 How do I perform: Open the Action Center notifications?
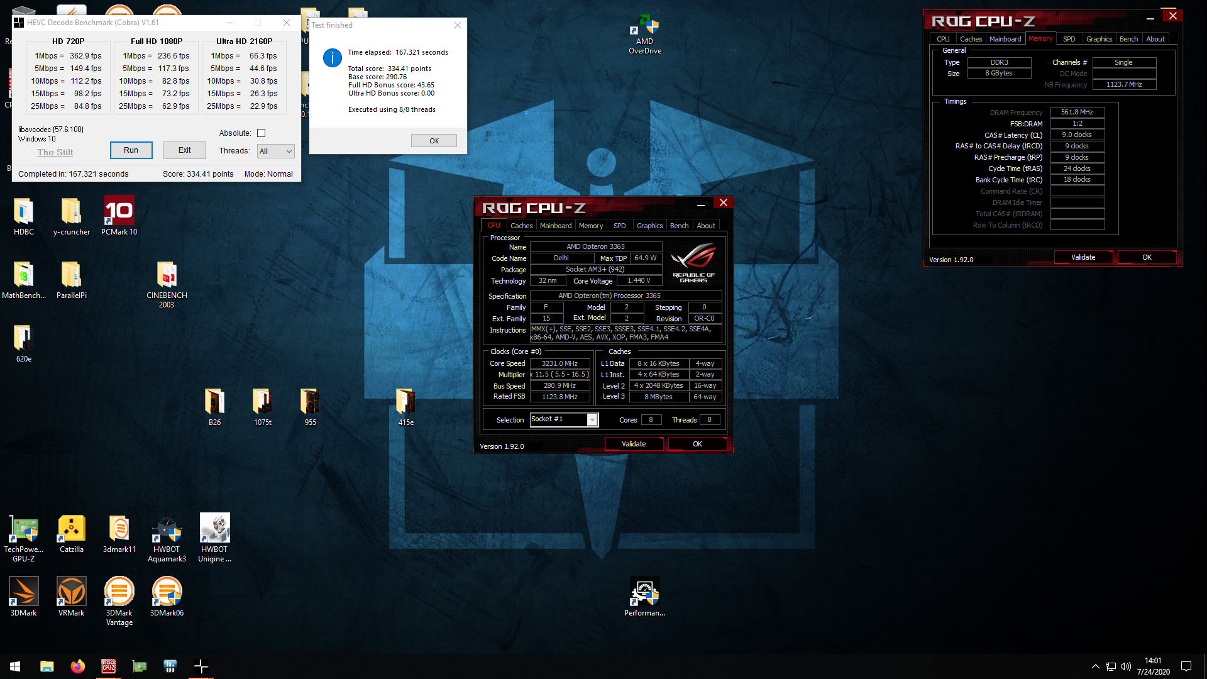tap(1186, 666)
